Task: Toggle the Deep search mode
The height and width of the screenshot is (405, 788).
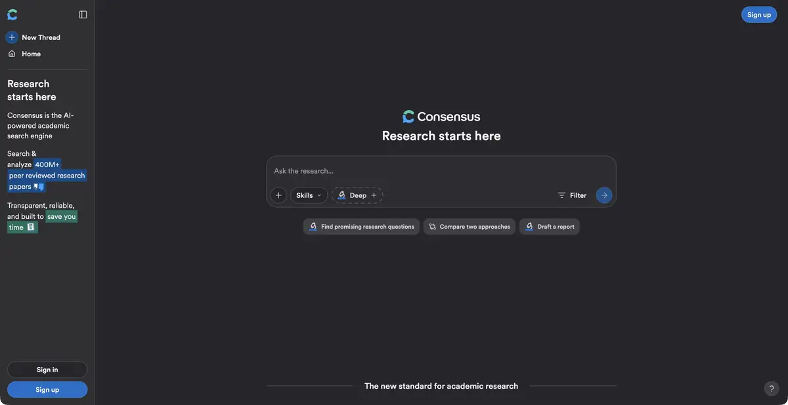Action: click(357, 195)
